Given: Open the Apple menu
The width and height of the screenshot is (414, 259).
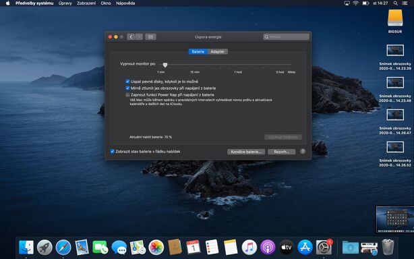Looking at the screenshot, I should [x=7, y=3].
